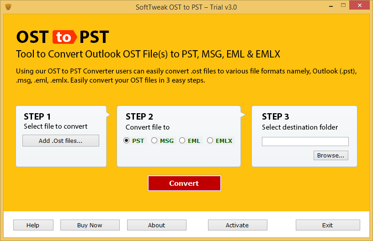Image resolution: width=373 pixels, height=241 pixels.
Task: Click the OST to PST logo heading
Action: tap(63, 37)
